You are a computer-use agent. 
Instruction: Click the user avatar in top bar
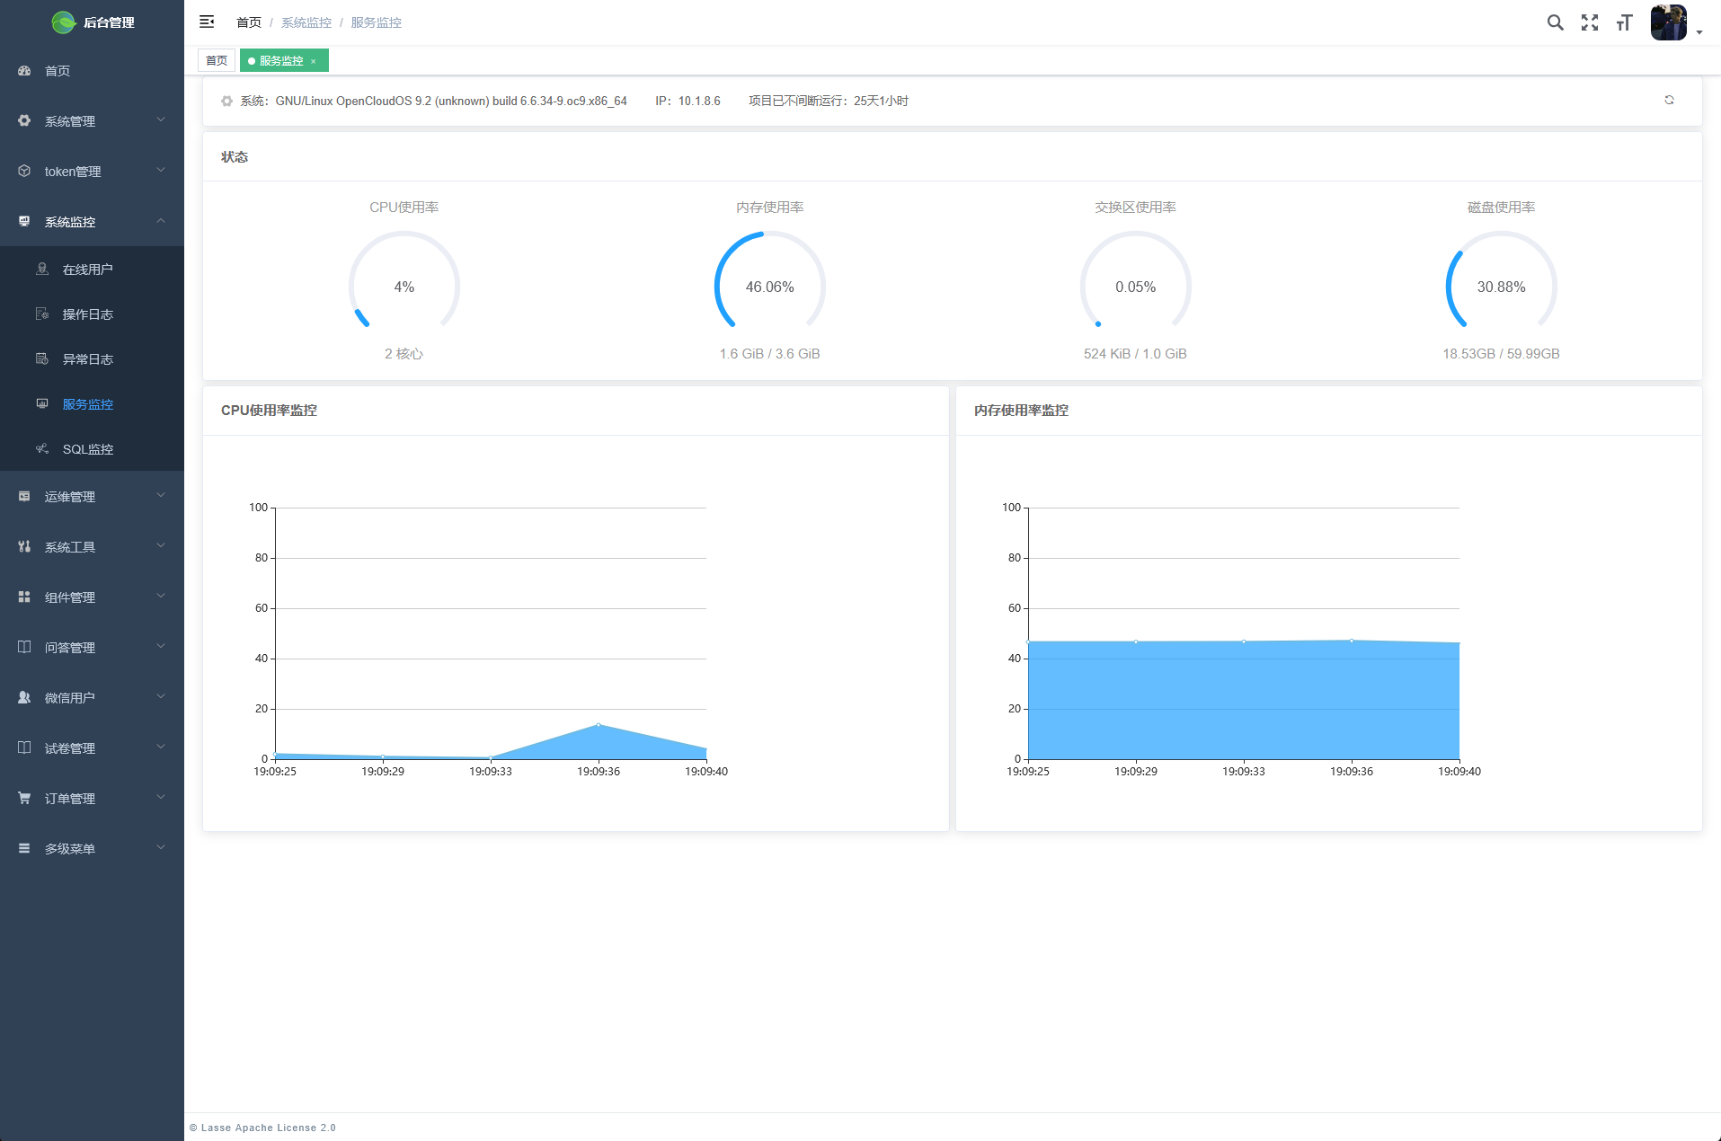pos(1669,22)
